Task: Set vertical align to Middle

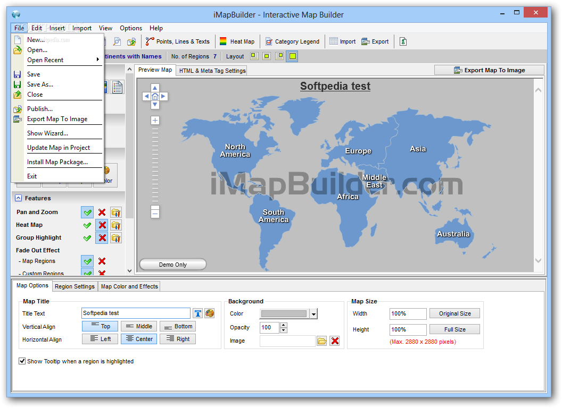Action: (x=139, y=326)
